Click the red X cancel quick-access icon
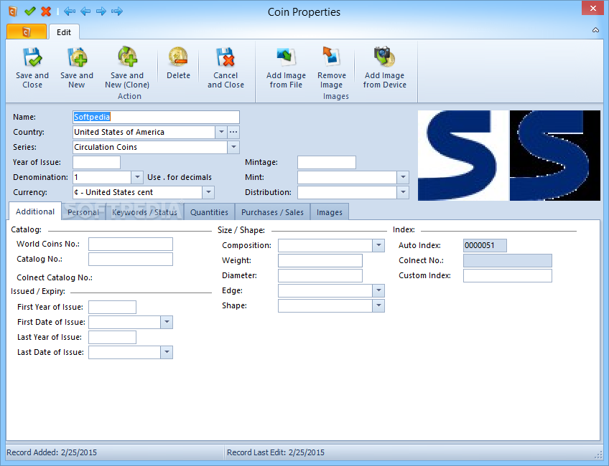 (46, 11)
